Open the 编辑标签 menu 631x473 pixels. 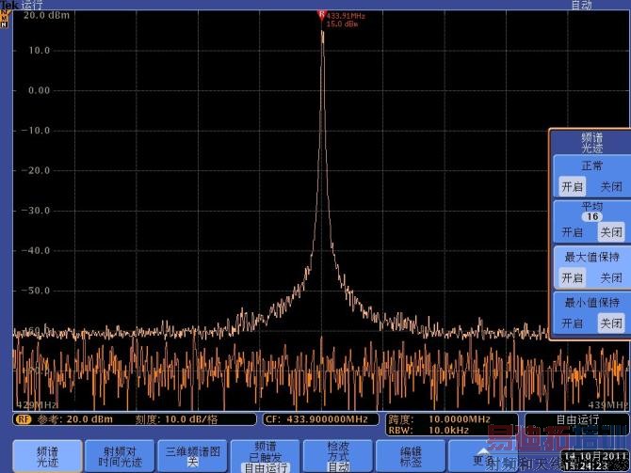coord(411,456)
